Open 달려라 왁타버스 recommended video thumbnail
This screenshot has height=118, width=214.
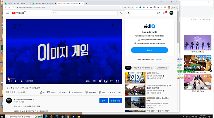pyautogui.click(x=135, y=78)
